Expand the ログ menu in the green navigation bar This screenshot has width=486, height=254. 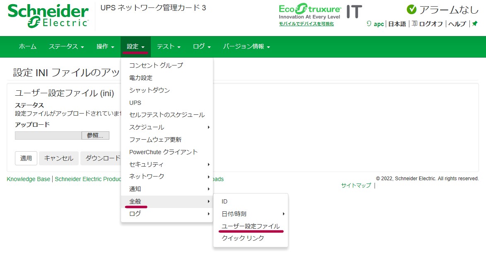(x=202, y=46)
